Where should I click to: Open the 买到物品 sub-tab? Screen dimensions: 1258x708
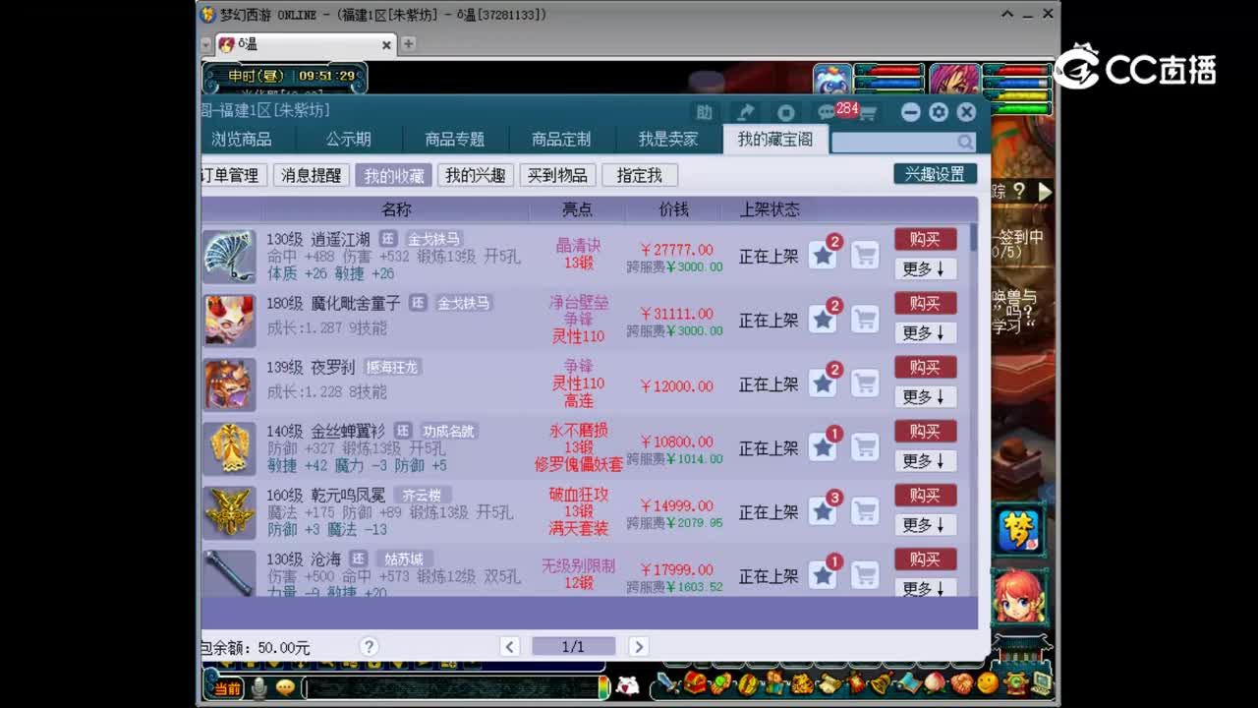557,175
